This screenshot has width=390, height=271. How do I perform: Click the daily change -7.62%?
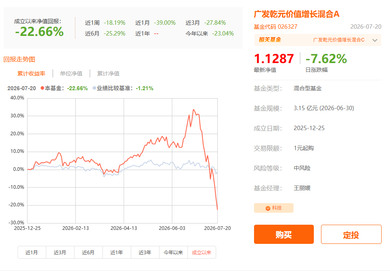[326, 59]
